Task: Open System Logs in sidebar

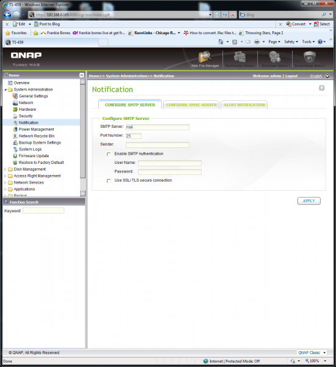Action: [30, 149]
